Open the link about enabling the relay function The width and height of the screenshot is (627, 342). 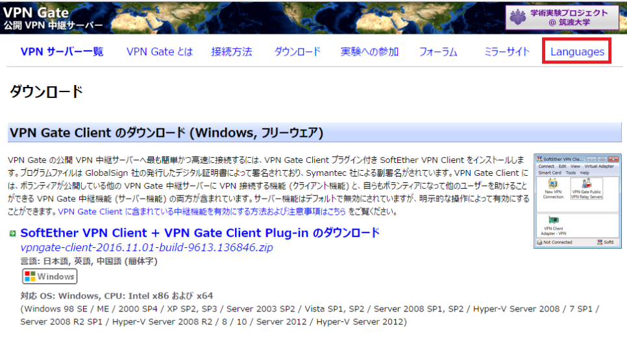click(x=201, y=212)
